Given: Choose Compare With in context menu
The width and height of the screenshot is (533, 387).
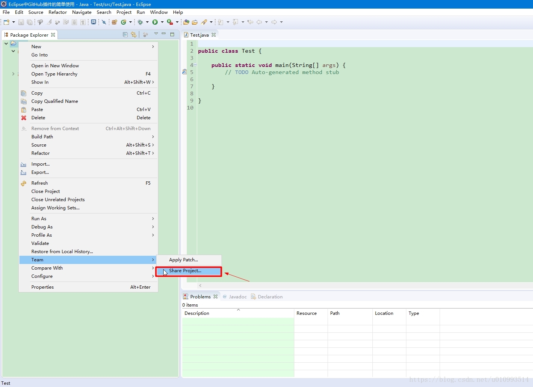Looking at the screenshot, I should click(88, 268).
